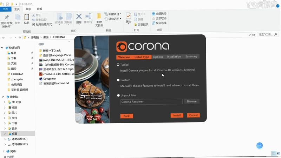Go up one folder level arrow

coord(20,38)
